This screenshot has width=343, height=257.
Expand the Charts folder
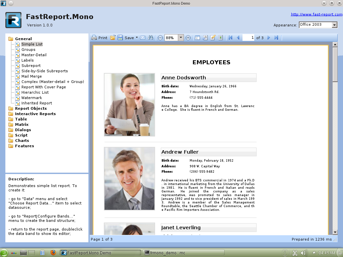click(x=22, y=141)
